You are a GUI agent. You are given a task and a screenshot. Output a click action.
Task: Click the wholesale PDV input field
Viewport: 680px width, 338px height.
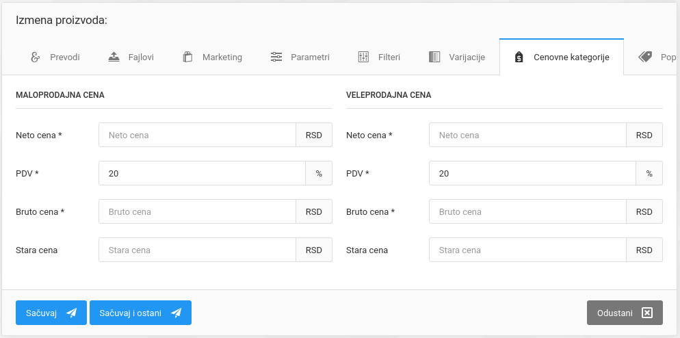point(532,174)
